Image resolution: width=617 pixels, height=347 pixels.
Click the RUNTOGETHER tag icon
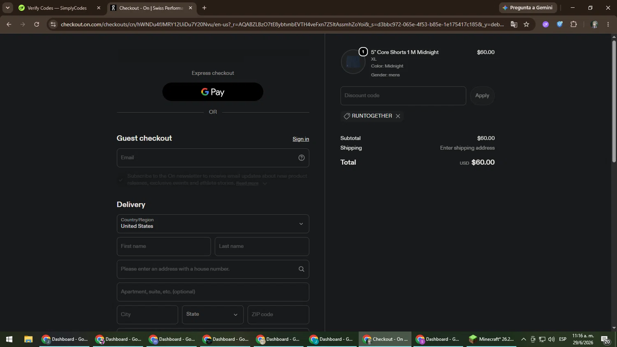click(347, 116)
